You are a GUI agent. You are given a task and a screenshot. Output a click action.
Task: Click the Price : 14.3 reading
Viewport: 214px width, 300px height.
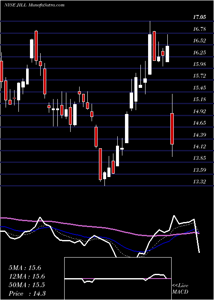27,294
